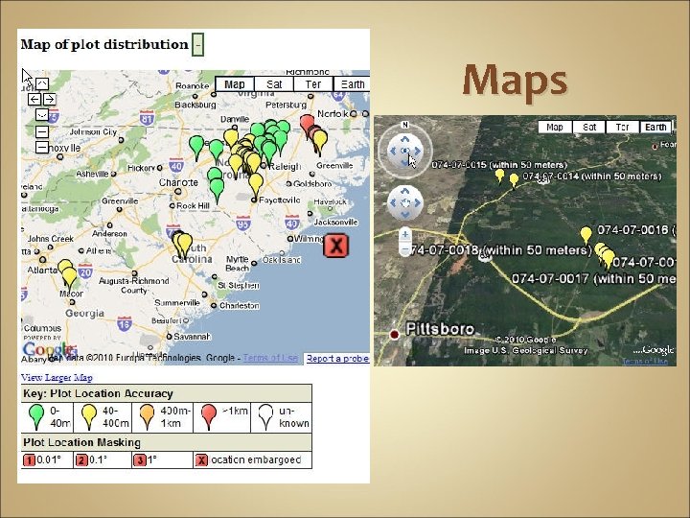Click the red >1km legend pin
This screenshot has height=518, width=690.
click(209, 416)
